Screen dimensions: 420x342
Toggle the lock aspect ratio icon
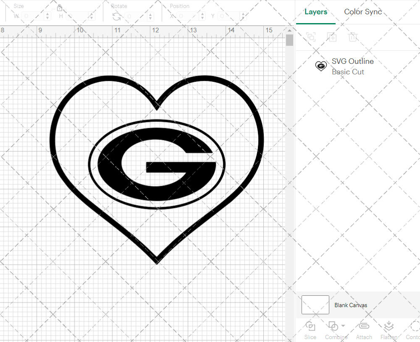click(x=60, y=8)
